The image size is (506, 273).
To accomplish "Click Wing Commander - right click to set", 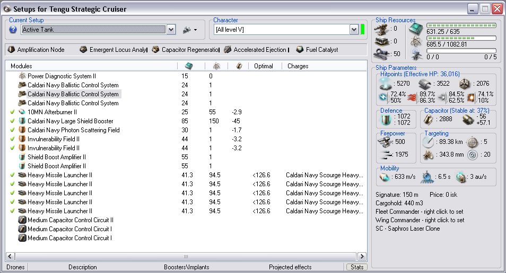I will (x=420, y=220).
